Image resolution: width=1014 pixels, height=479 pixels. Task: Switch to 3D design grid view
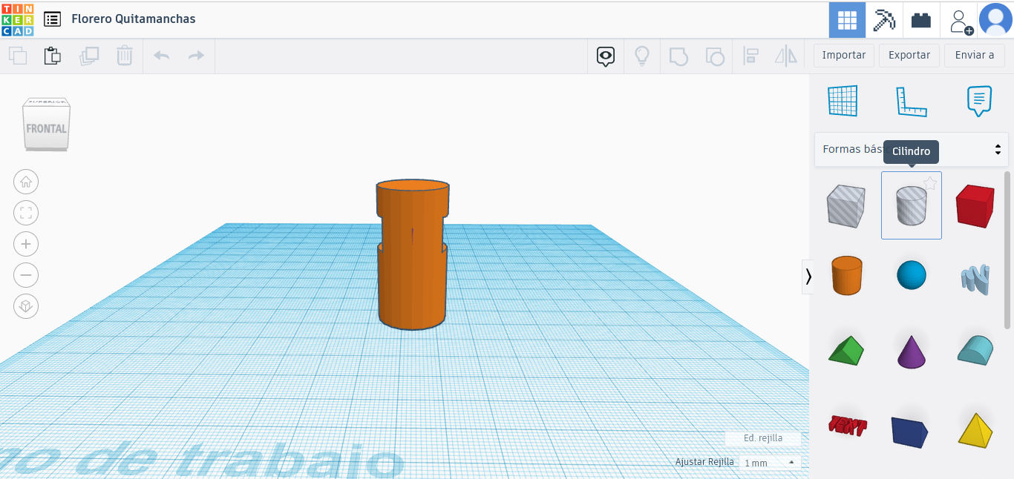[x=847, y=20]
